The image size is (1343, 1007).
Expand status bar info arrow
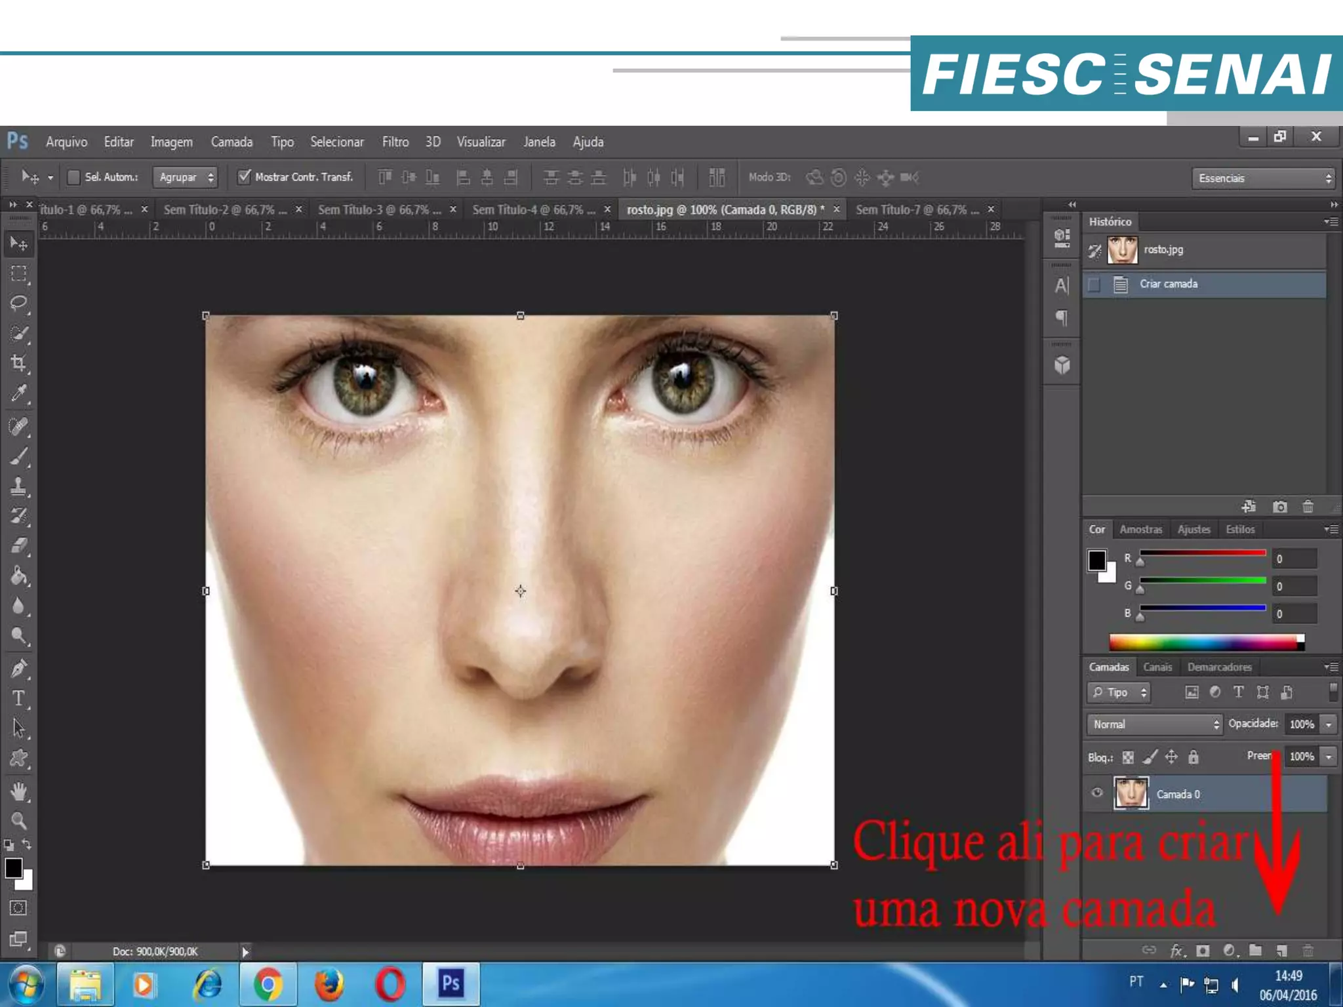245,951
